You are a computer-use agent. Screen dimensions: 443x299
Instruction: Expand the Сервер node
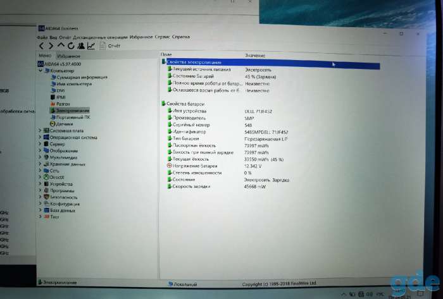[40, 144]
